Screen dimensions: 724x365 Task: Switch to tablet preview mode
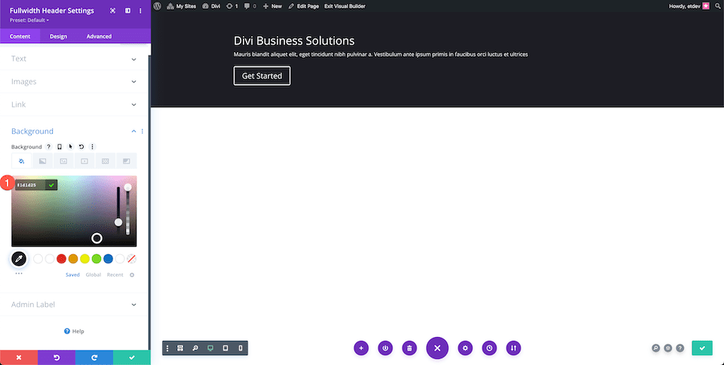coord(225,348)
